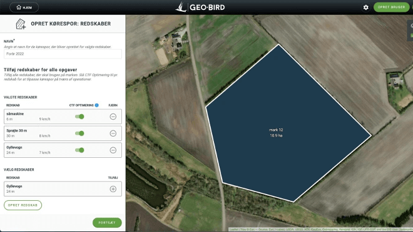Select the Gyllevogn row under Vælg Redskaber
The image size is (413, 232).
pyautogui.click(x=63, y=189)
